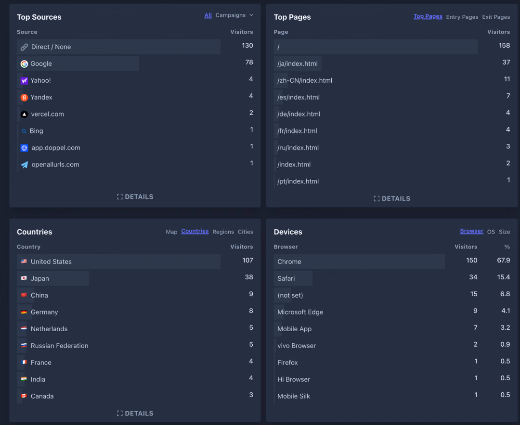Click the Microsoft Edge browser row
520x425 pixels.
392,312
